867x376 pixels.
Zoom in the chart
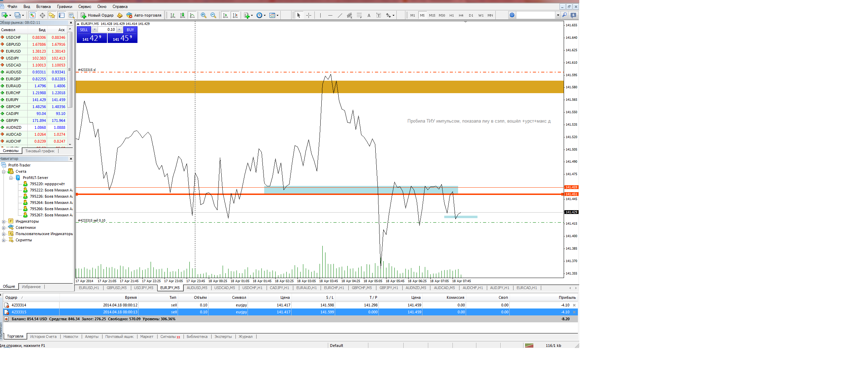[204, 15]
